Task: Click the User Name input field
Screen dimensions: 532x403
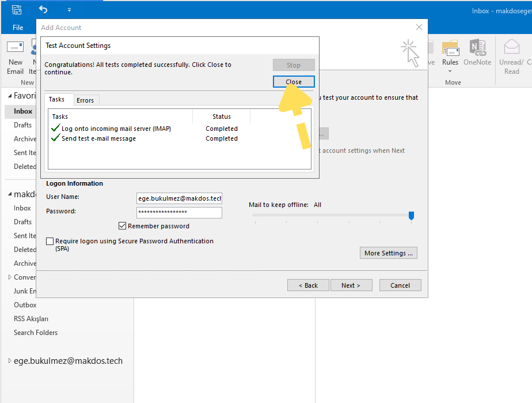Action: coord(179,198)
